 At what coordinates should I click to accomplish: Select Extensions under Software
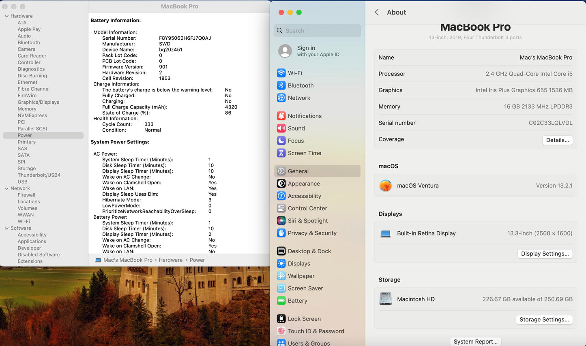coord(30,261)
